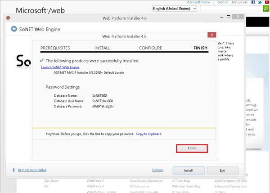Open Visual Studio Community footer link

pos(146,181)
